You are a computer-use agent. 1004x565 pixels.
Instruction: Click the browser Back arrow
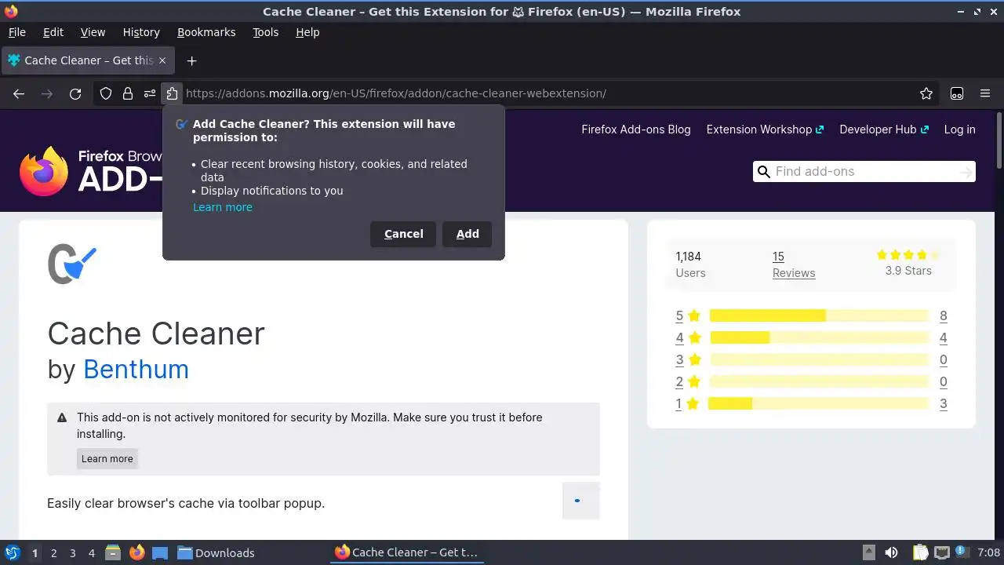(x=19, y=93)
